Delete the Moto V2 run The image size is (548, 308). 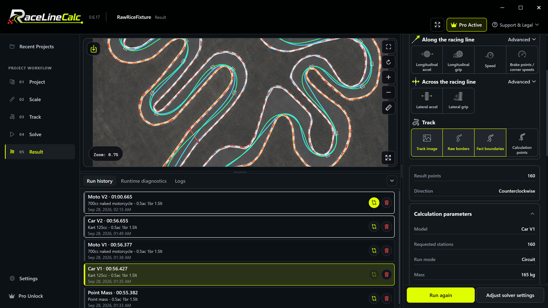[x=387, y=203]
